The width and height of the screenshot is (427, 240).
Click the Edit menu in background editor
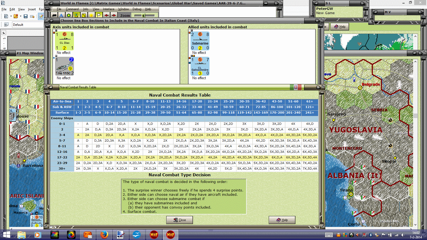[12, 9]
